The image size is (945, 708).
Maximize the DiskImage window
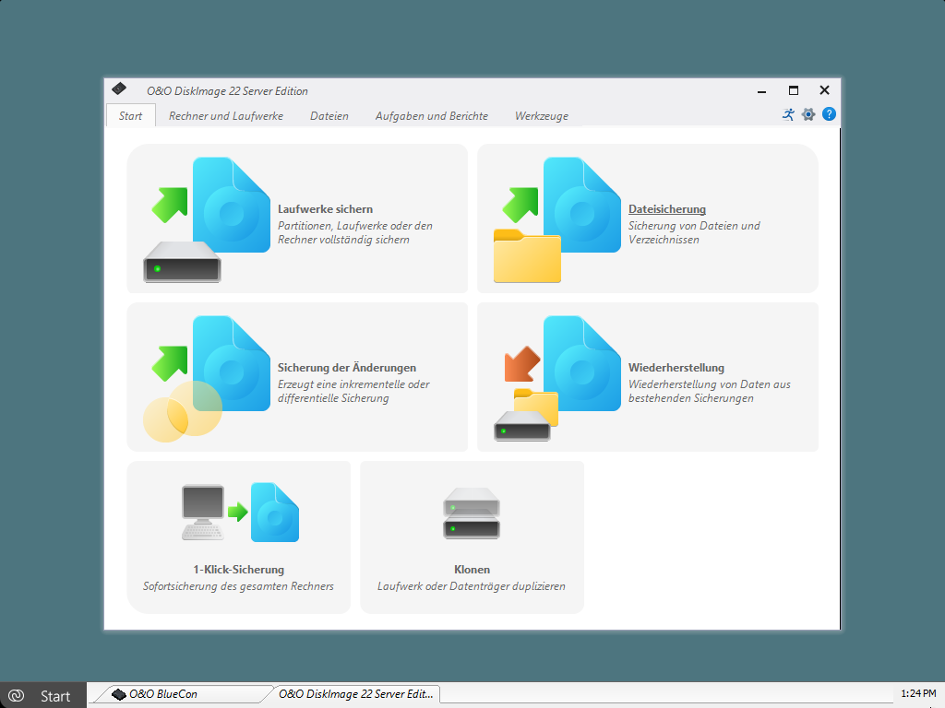click(793, 90)
